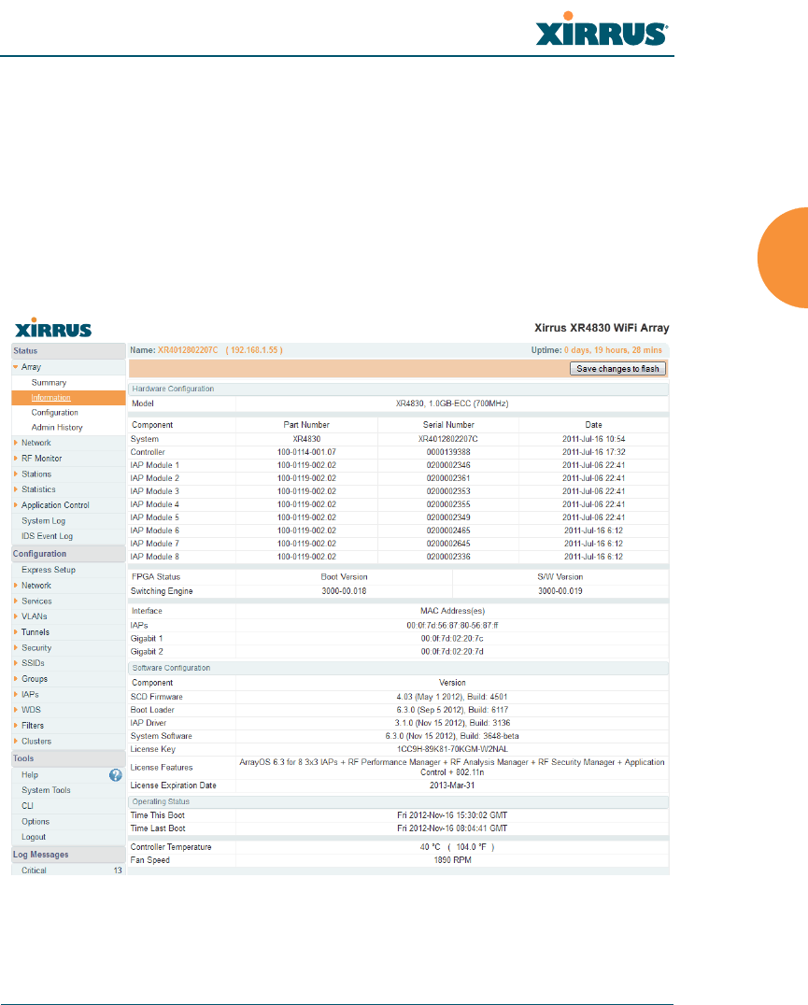Click the Status section header
The image size is (808, 1005).
[68, 350]
